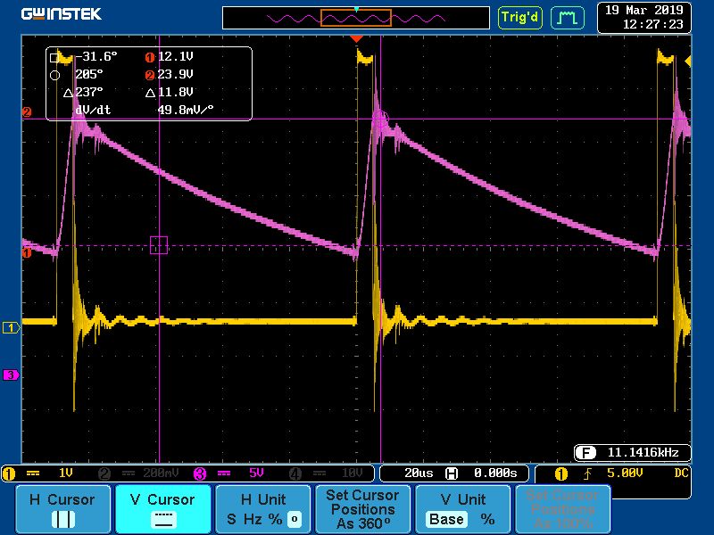Viewport: 714px width, 535px height.
Task: Click the channel 1 DC coupling symbol
Action: (33, 473)
